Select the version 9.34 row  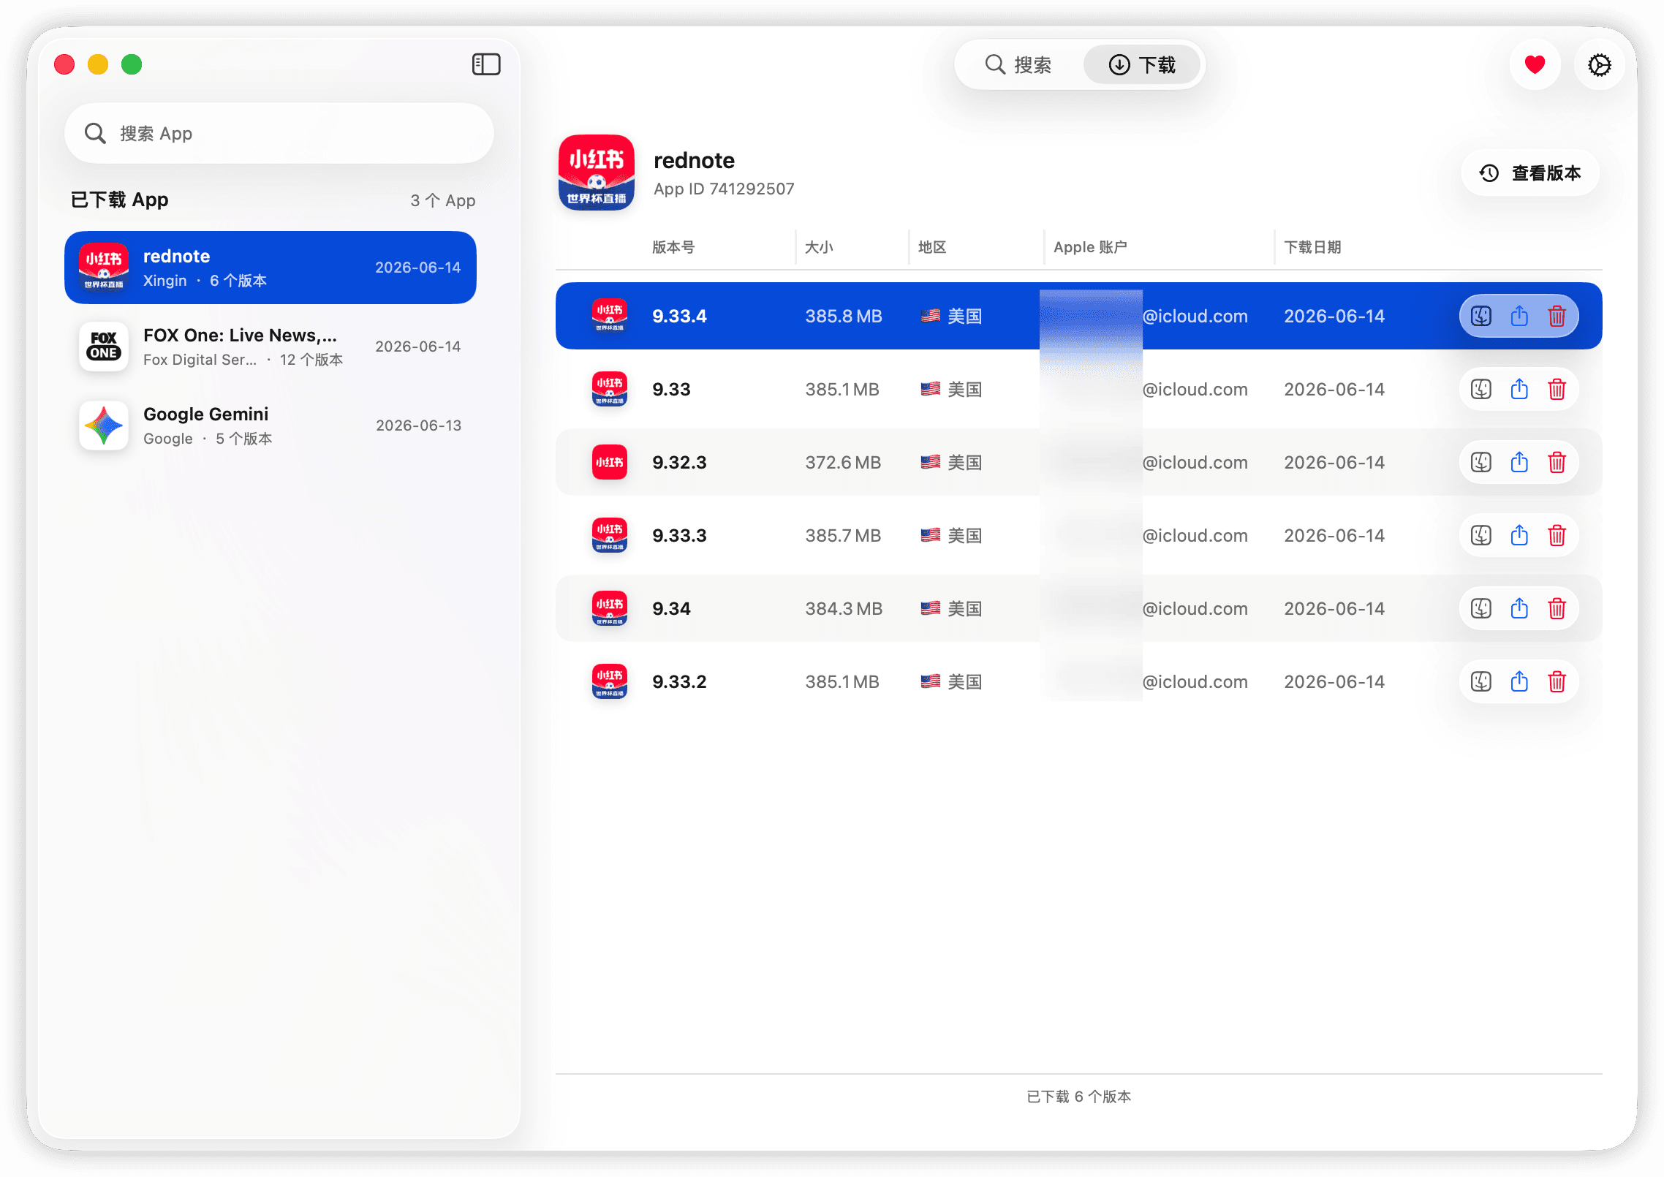pos(1078,608)
